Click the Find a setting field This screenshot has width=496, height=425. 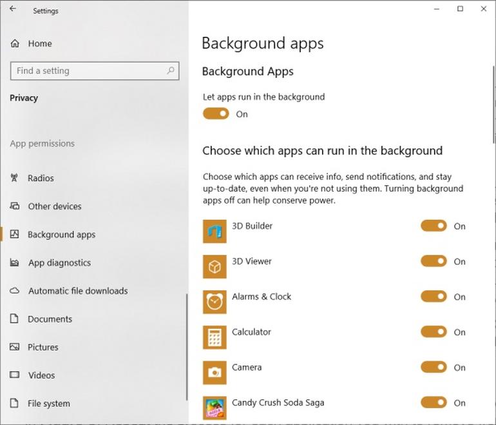point(95,71)
